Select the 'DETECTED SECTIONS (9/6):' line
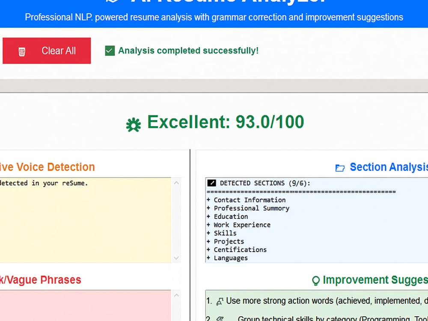 (x=265, y=183)
